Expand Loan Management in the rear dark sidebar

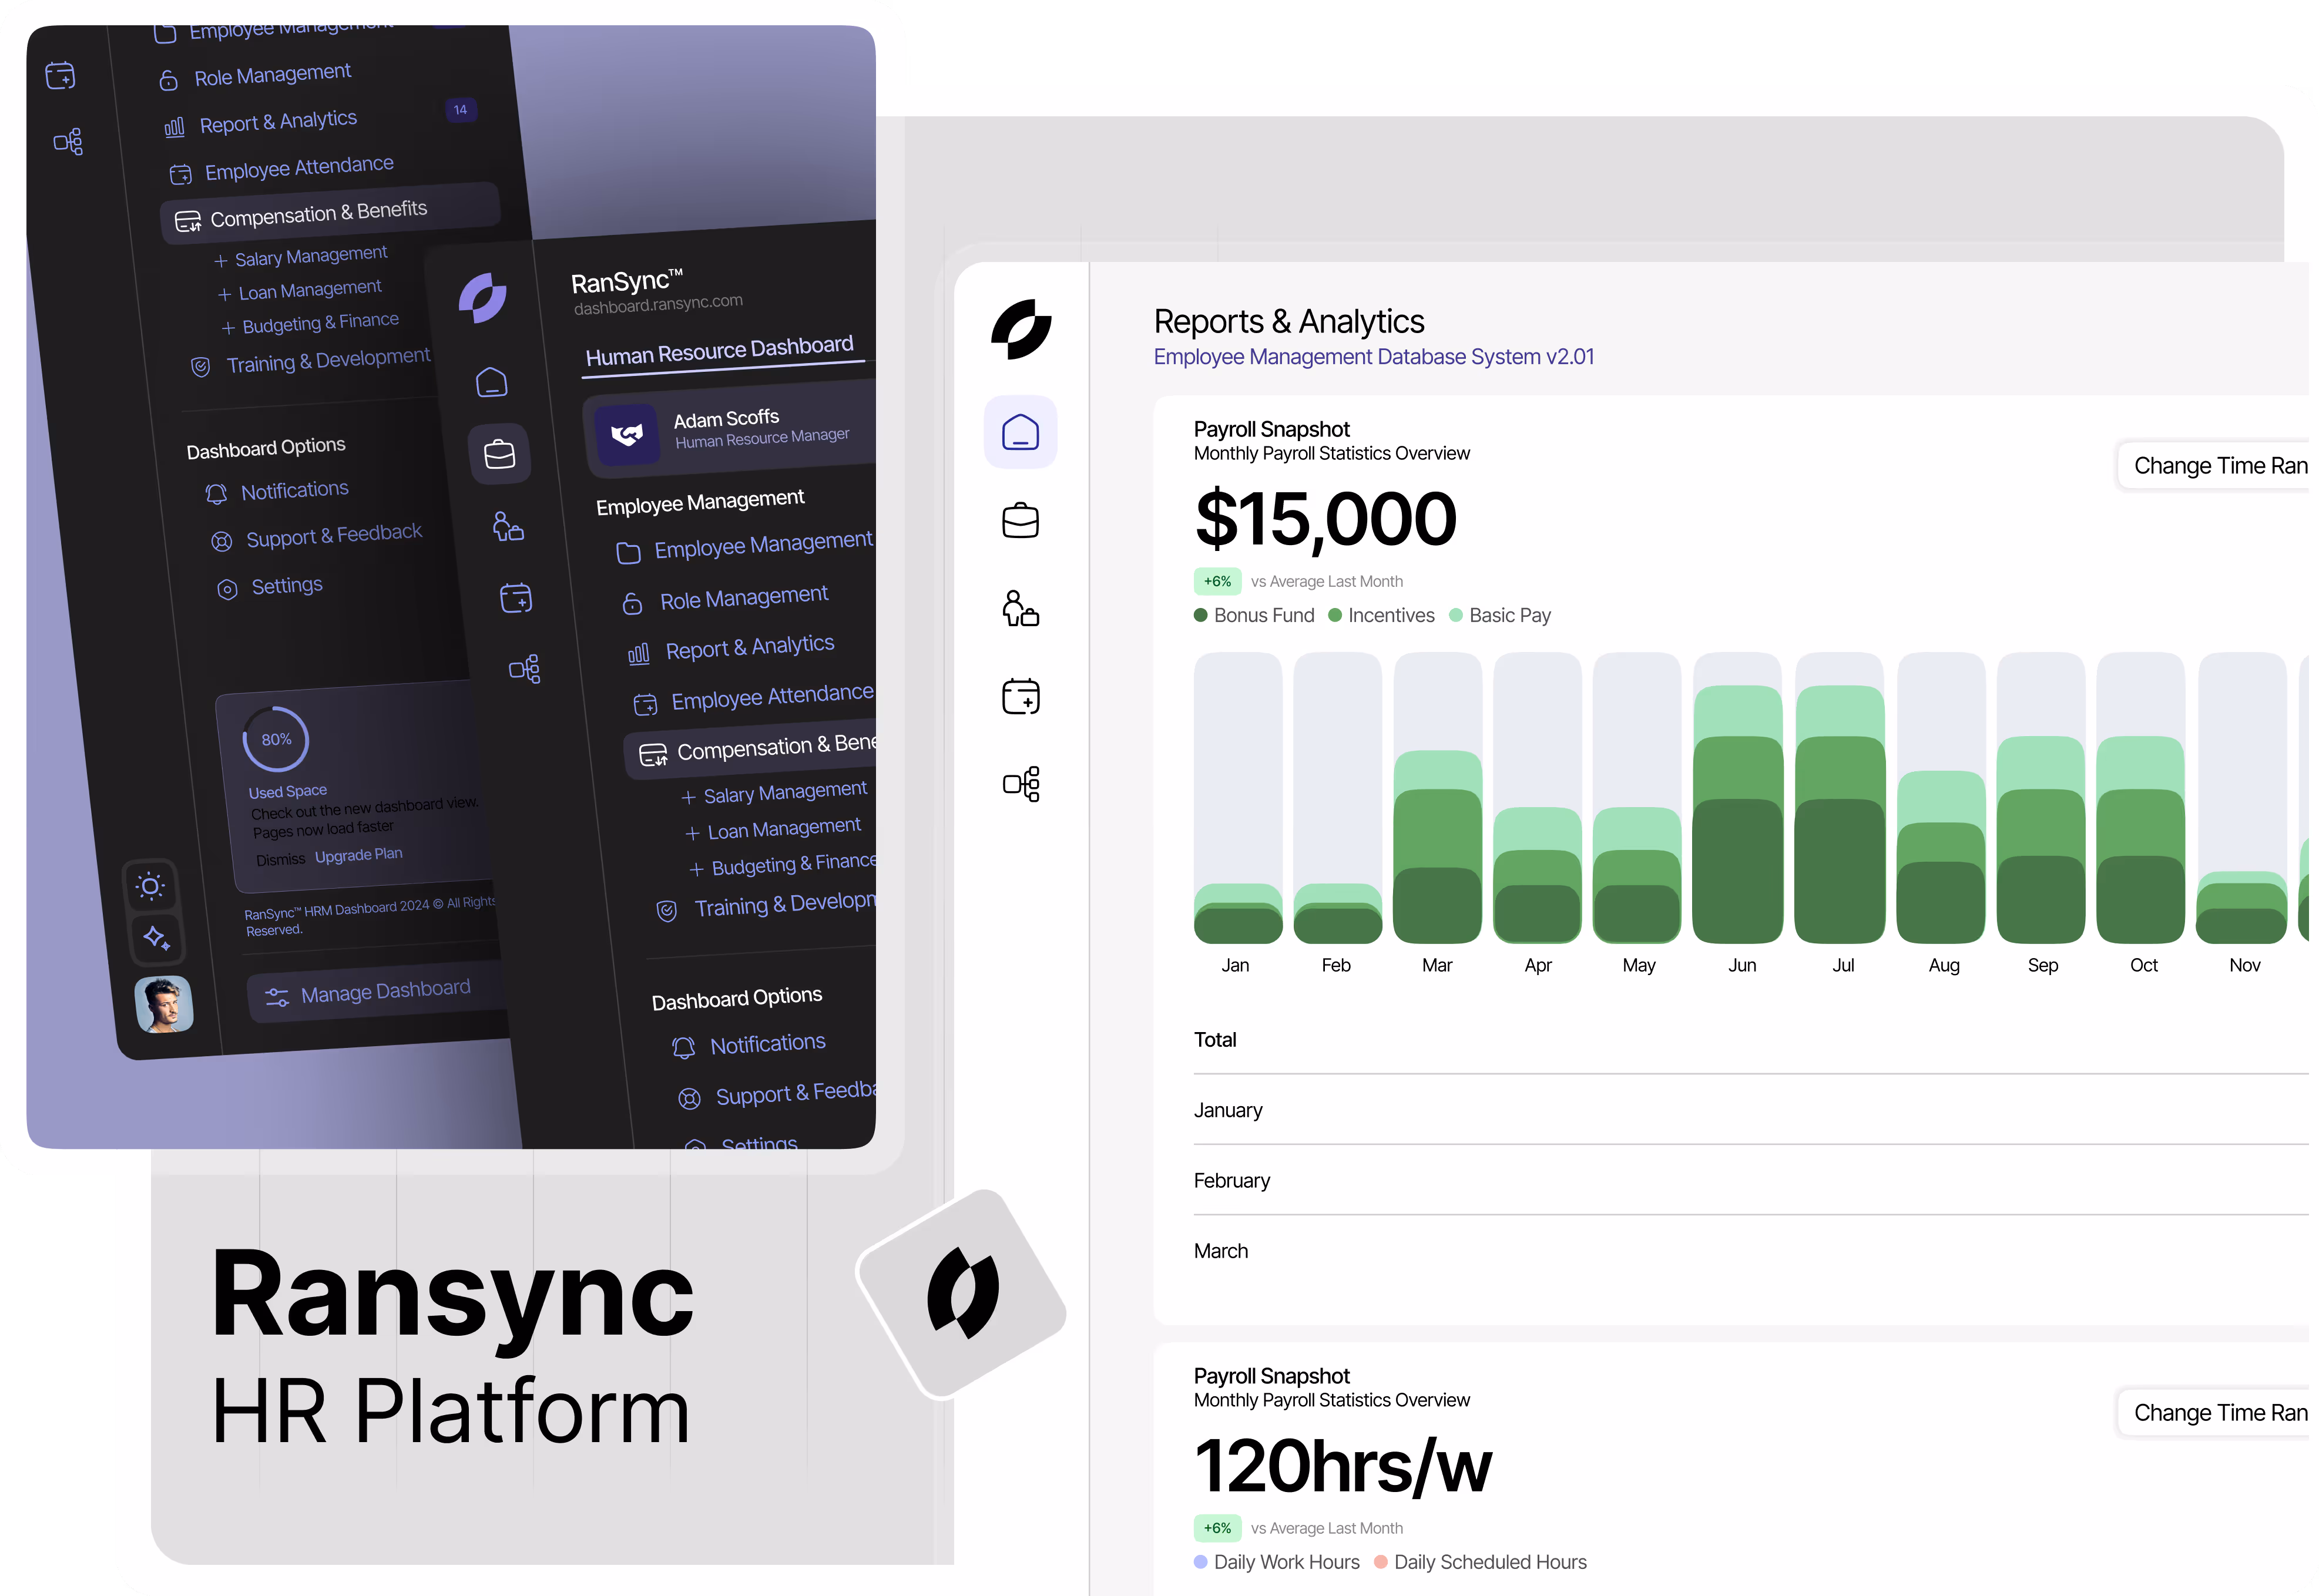point(300,291)
